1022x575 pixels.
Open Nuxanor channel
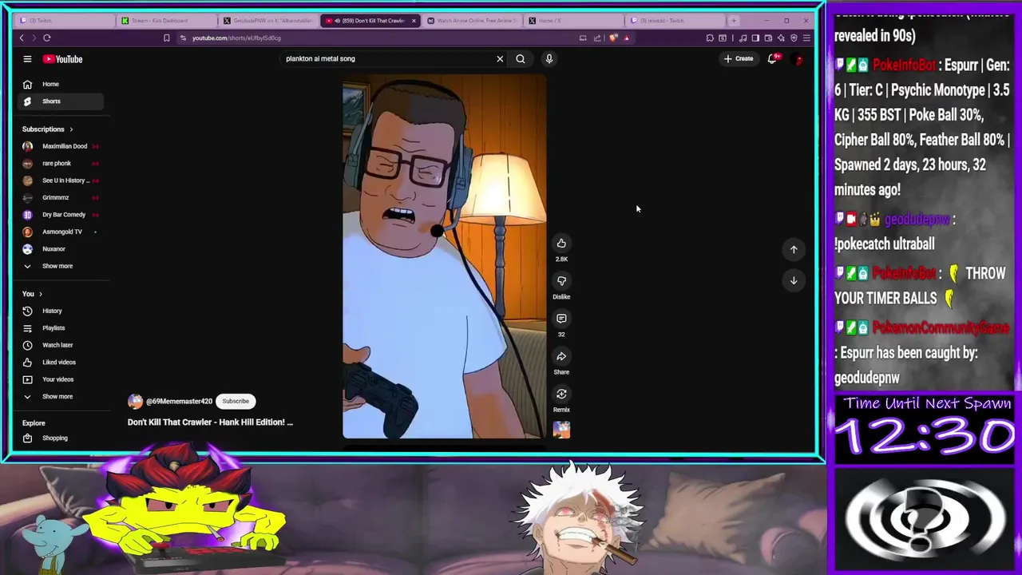[60, 249]
